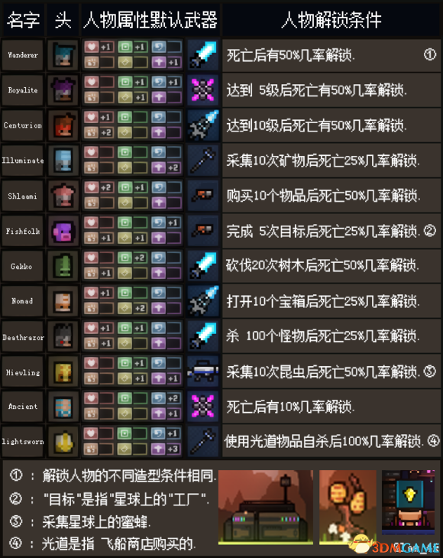Select the Royalite purple-haired head icon
Screen dimensions: 443x558
pyautogui.click(x=63, y=90)
